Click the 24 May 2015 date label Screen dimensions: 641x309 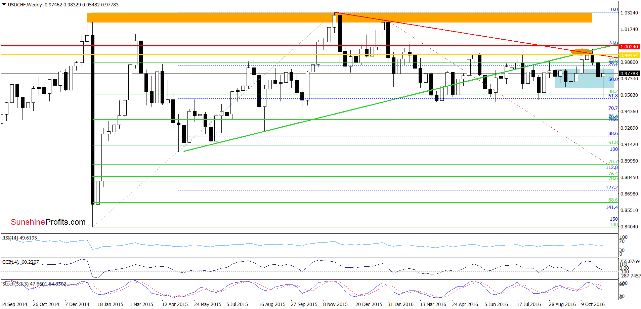point(208,304)
